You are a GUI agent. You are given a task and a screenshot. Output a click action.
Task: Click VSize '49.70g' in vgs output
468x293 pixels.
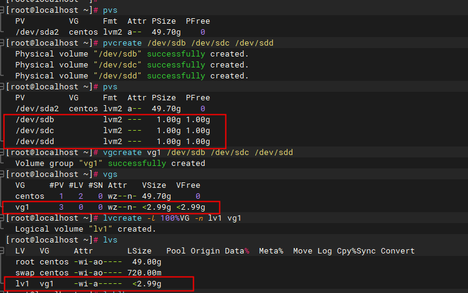157,196
